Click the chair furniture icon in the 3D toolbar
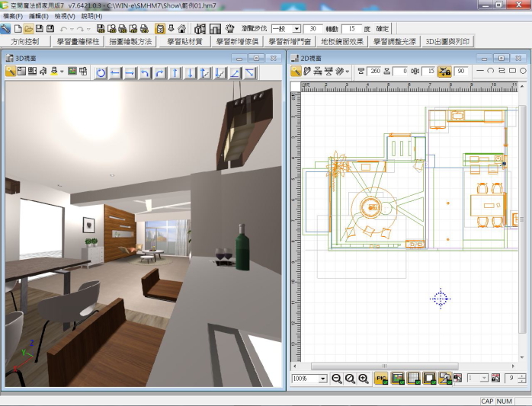Screen dimensions: 532x406 43,72
